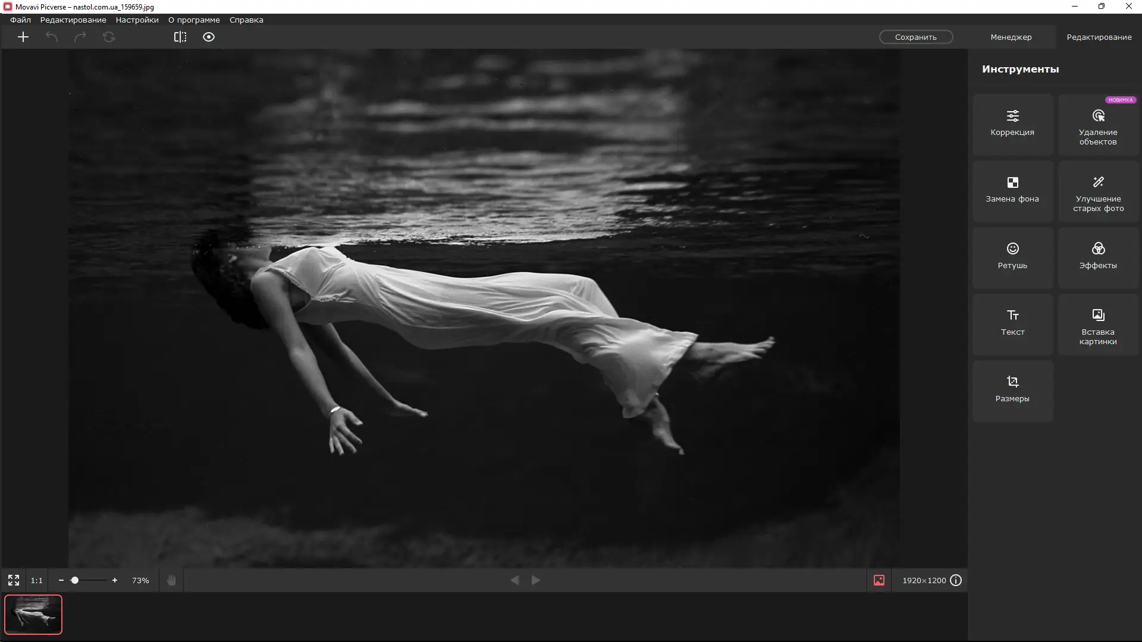Image resolution: width=1142 pixels, height=642 pixels.
Task: Click the Сохранить button
Action: coord(915,37)
